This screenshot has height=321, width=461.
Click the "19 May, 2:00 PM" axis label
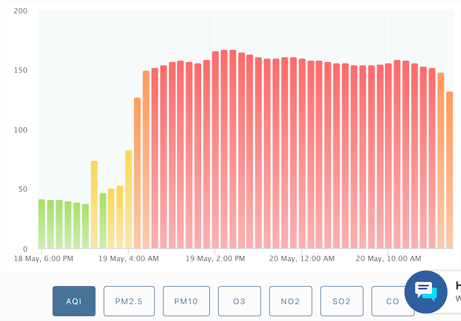click(x=217, y=259)
